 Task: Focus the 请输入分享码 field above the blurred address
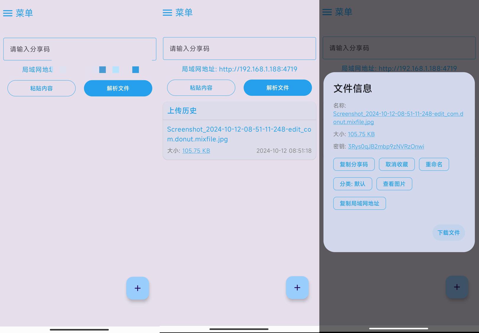pos(80,49)
